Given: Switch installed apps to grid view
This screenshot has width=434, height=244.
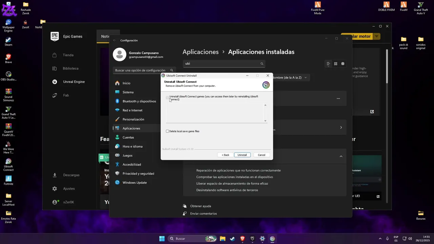Looking at the screenshot, I should coord(336,64).
